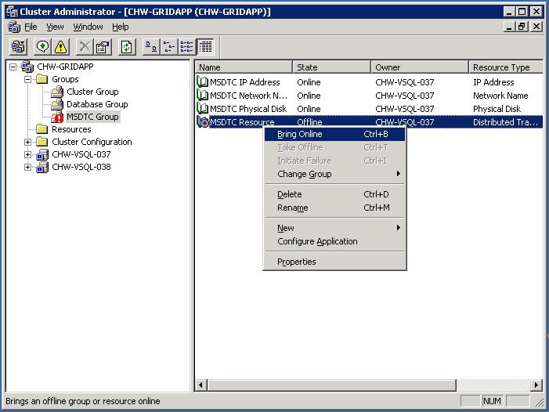The image size is (549, 412).
Task: Choose Delete from the context menu
Action: (334, 194)
